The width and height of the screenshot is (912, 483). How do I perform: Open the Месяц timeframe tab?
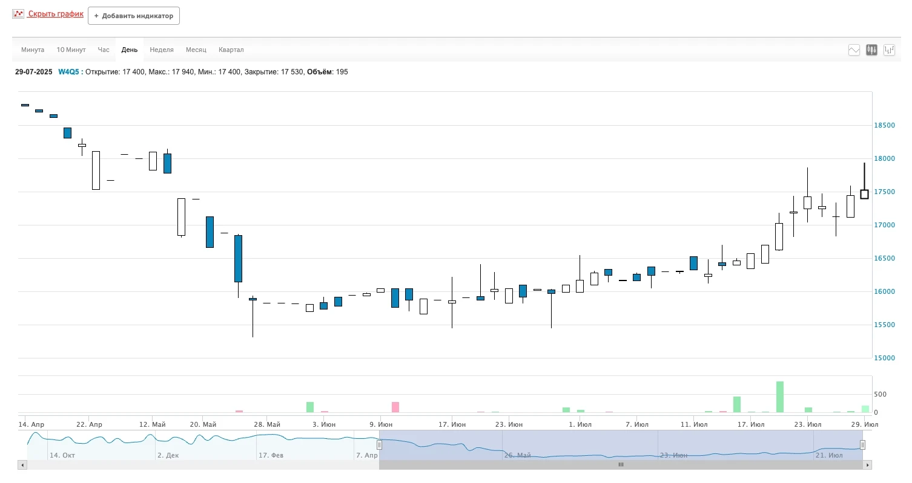(x=196, y=50)
